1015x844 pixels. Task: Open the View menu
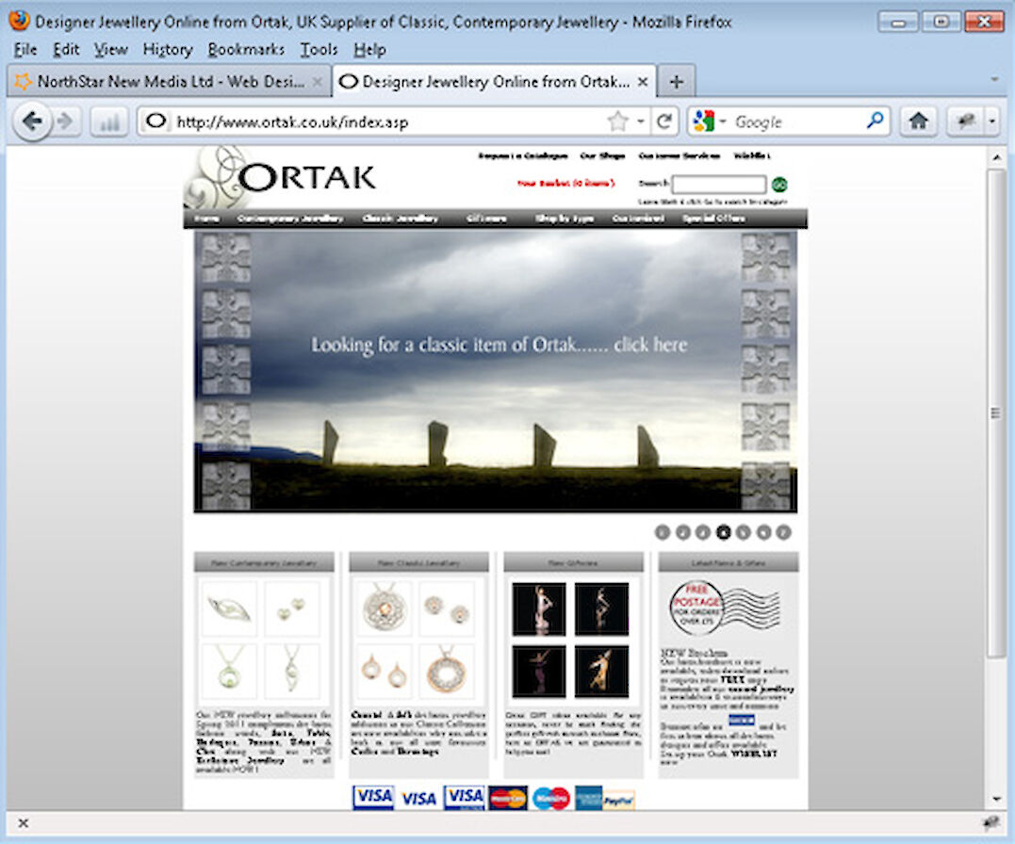click(110, 50)
